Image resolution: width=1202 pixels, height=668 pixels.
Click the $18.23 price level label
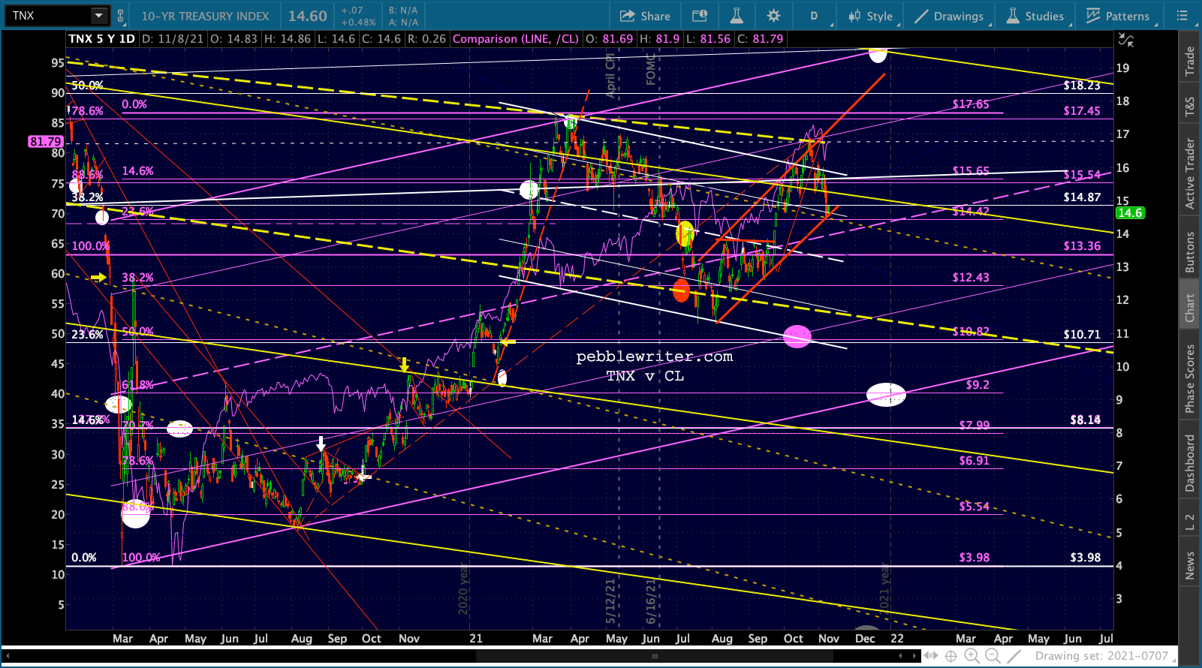1082,86
